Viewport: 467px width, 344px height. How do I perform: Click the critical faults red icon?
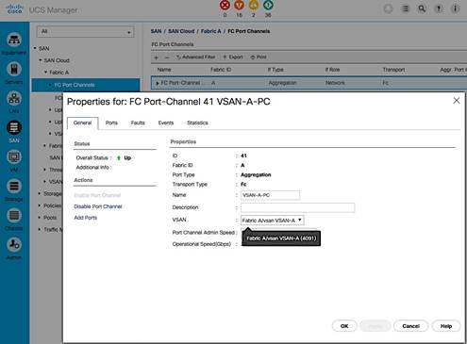point(225,5)
